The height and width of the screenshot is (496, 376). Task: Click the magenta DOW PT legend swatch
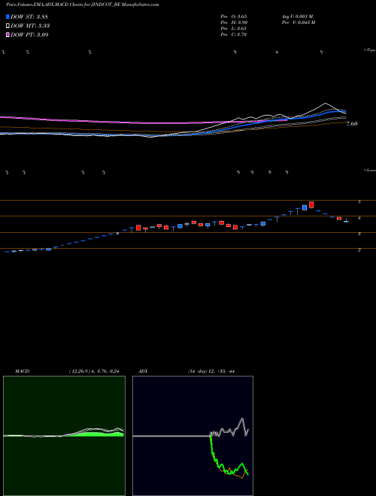pos(8,35)
